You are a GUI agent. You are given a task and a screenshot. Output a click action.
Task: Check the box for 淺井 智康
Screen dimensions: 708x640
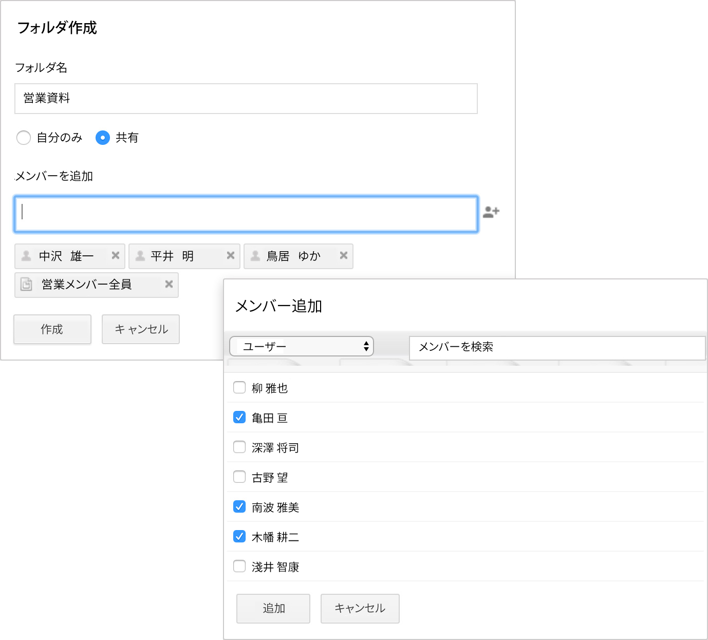[239, 566]
